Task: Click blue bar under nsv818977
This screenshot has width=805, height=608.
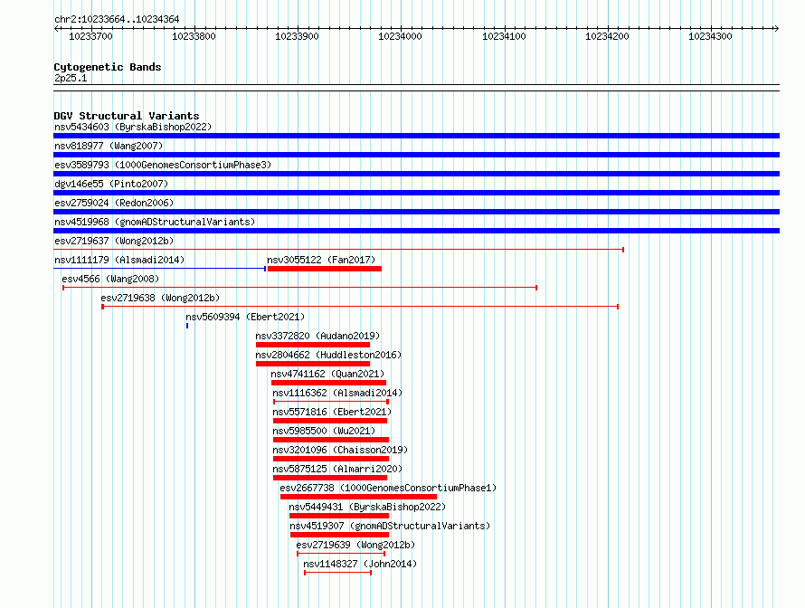Action: click(416, 155)
